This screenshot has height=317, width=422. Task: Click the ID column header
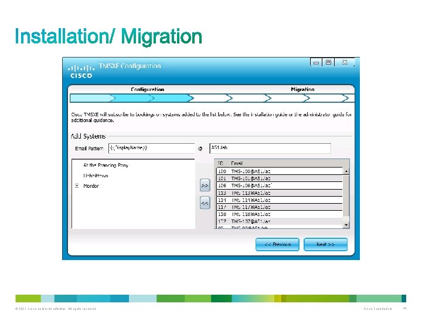pyautogui.click(x=220, y=163)
